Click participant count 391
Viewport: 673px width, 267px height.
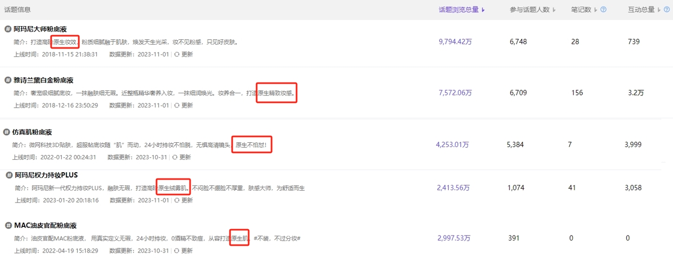[514, 238]
